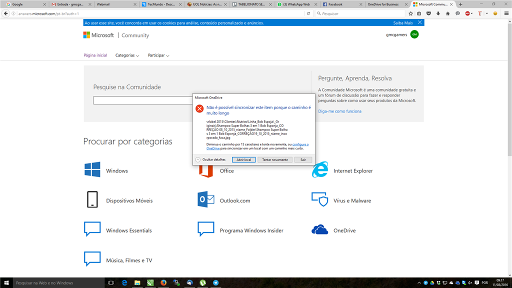The image size is (512, 288).
Task: Go to the browser home icon
Action: (448, 13)
